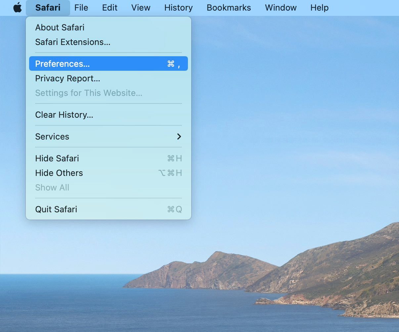The height and width of the screenshot is (332, 399).
Task: Open the Services submenu
Action: point(109,137)
